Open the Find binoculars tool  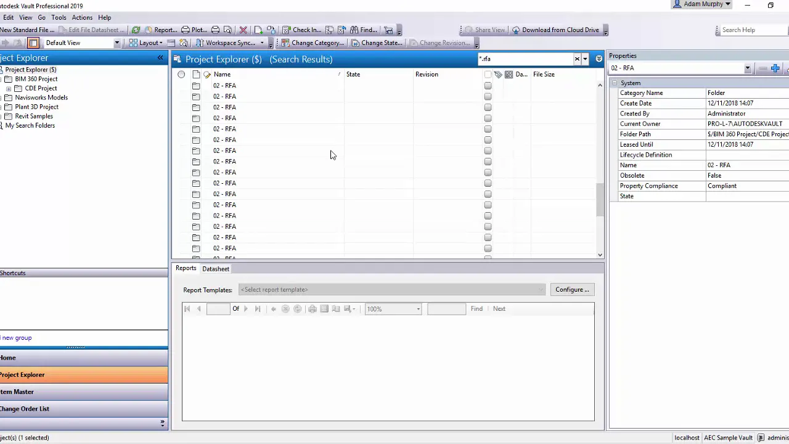[x=363, y=30]
